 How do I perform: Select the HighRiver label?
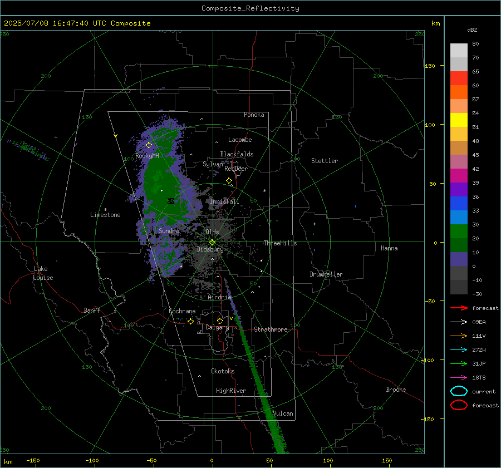(231, 391)
